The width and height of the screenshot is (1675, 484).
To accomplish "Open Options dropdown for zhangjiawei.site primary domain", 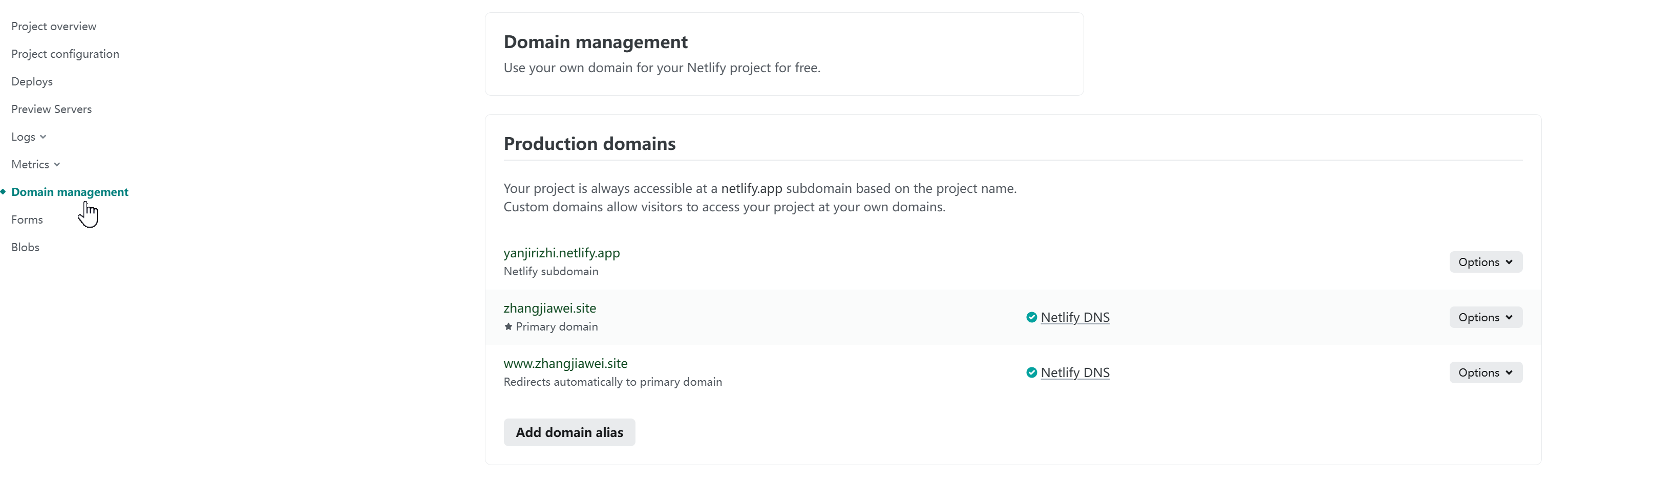I will click(1485, 317).
